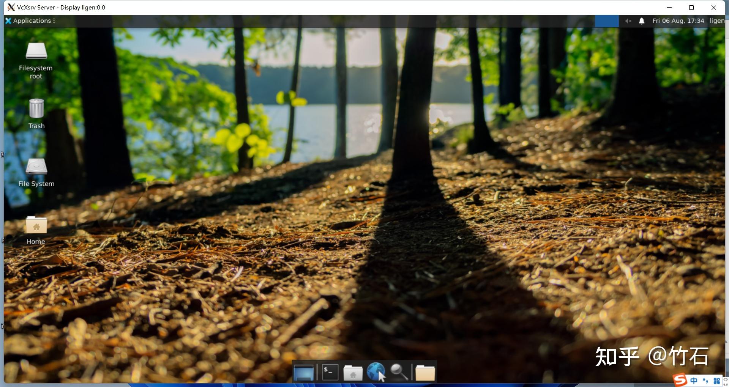Launch Web Browser globe icon in dock
The height and width of the screenshot is (387, 729).
(x=376, y=372)
